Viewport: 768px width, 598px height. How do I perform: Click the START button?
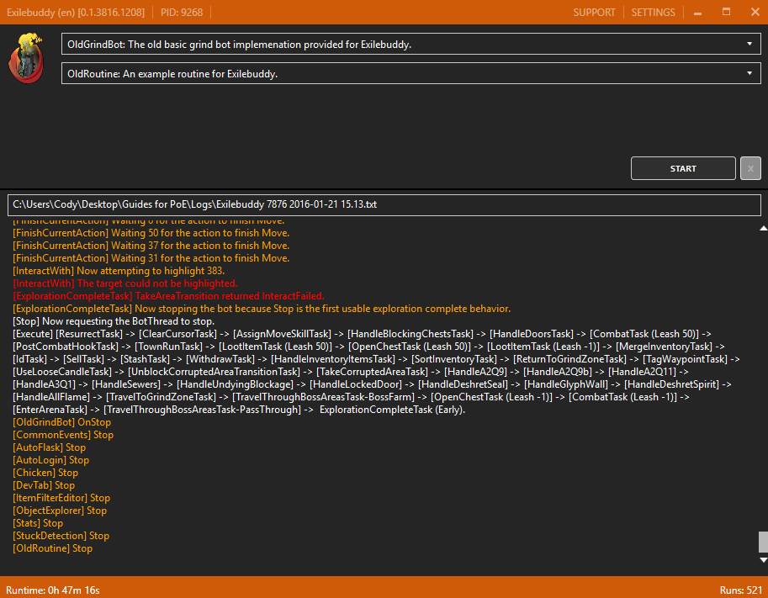point(683,168)
